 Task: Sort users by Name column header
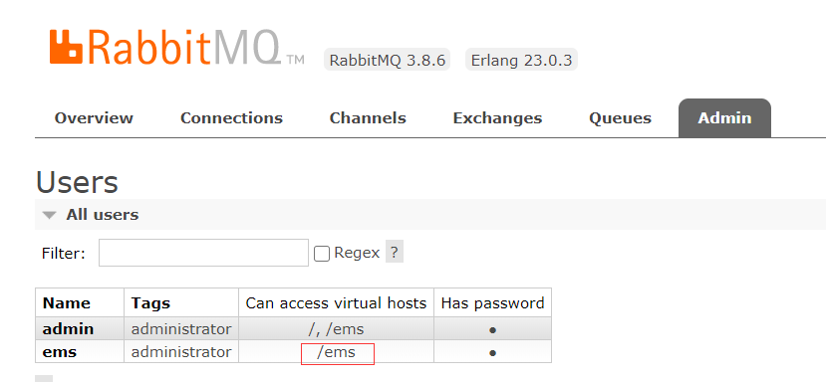(x=67, y=303)
